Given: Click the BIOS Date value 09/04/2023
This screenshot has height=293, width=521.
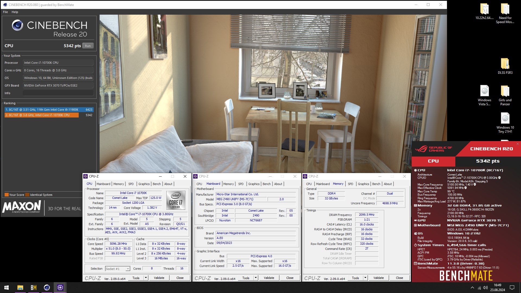Looking at the screenshot, I should point(256,243).
